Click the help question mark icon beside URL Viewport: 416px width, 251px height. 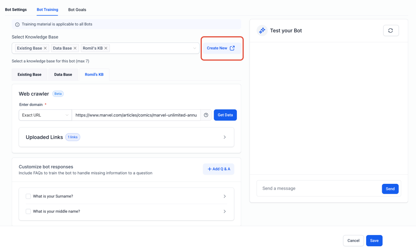point(206,115)
